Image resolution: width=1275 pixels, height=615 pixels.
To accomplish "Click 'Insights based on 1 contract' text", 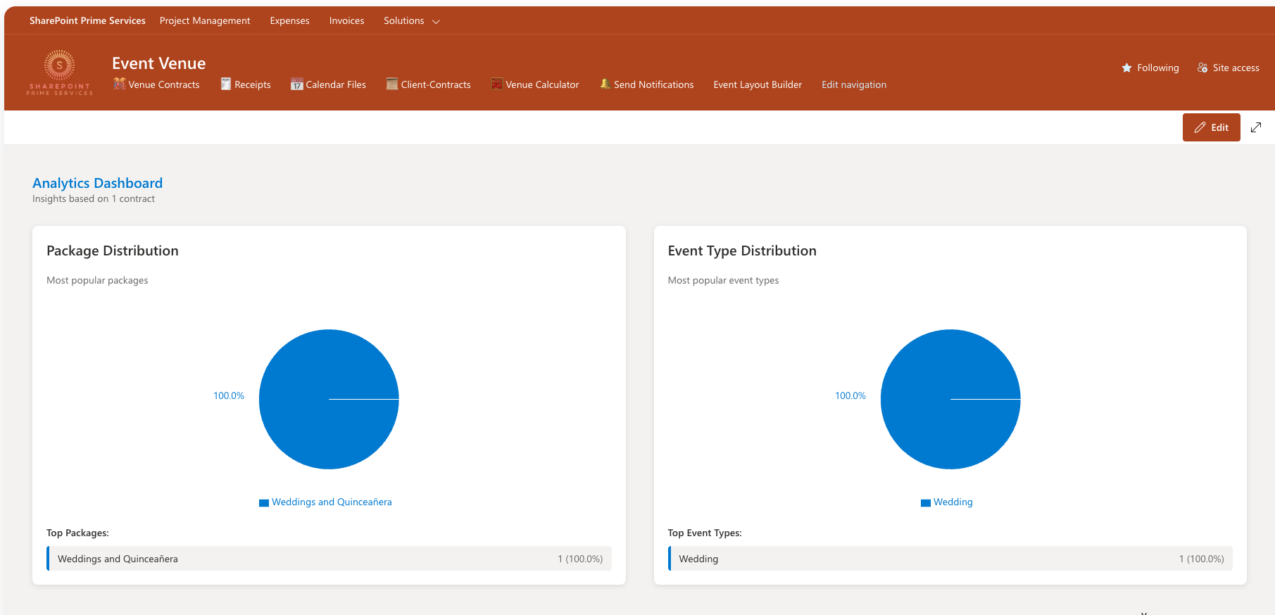I will coord(94,199).
